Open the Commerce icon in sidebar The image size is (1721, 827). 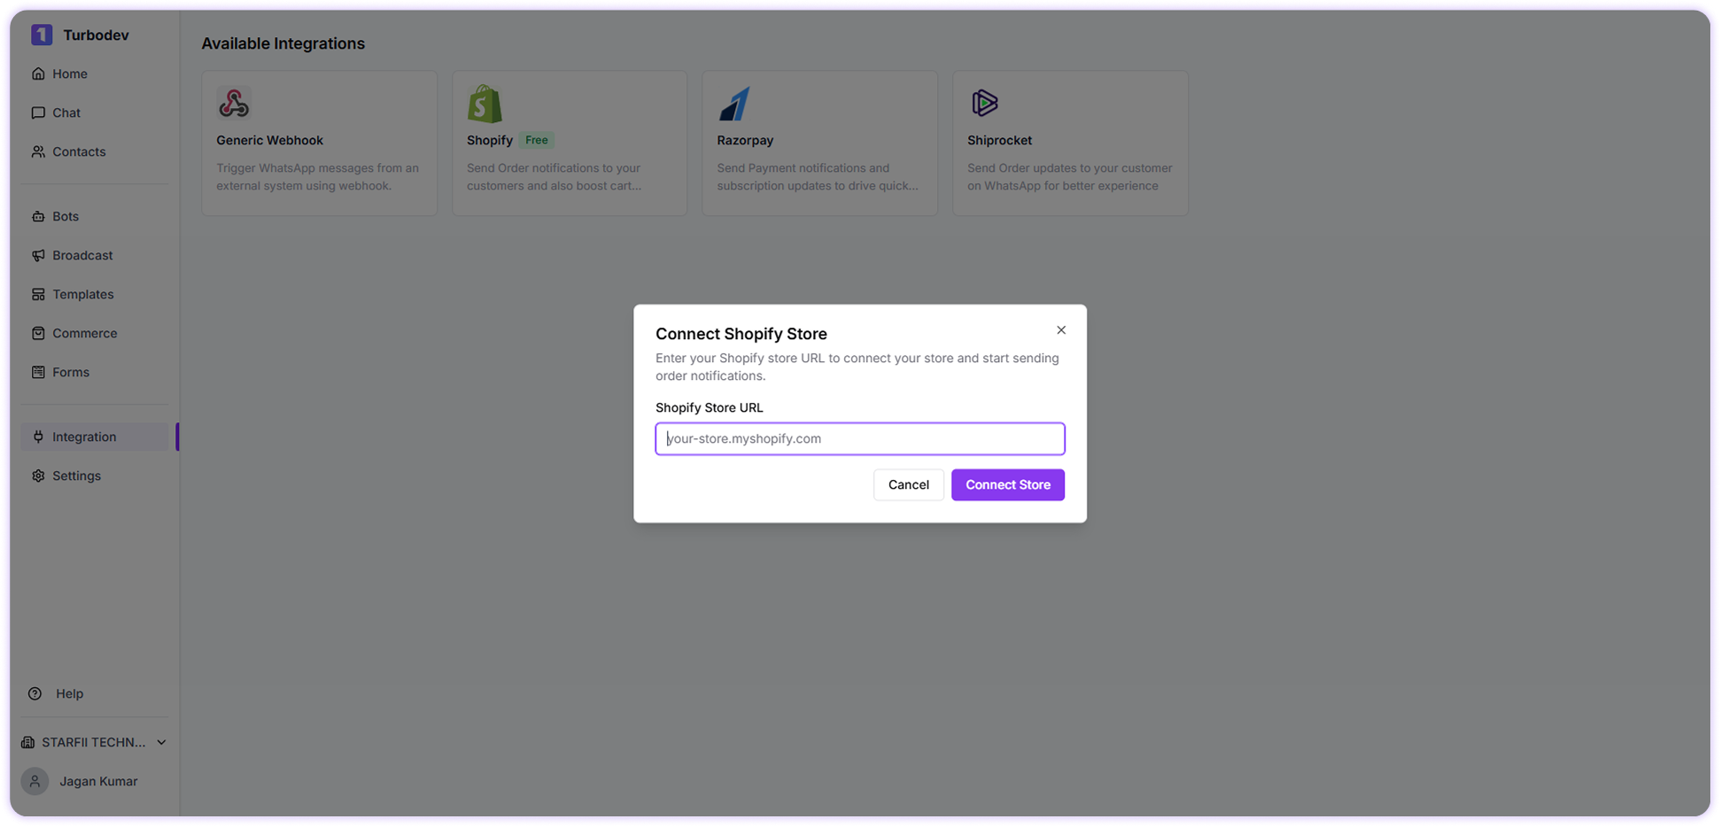37,333
